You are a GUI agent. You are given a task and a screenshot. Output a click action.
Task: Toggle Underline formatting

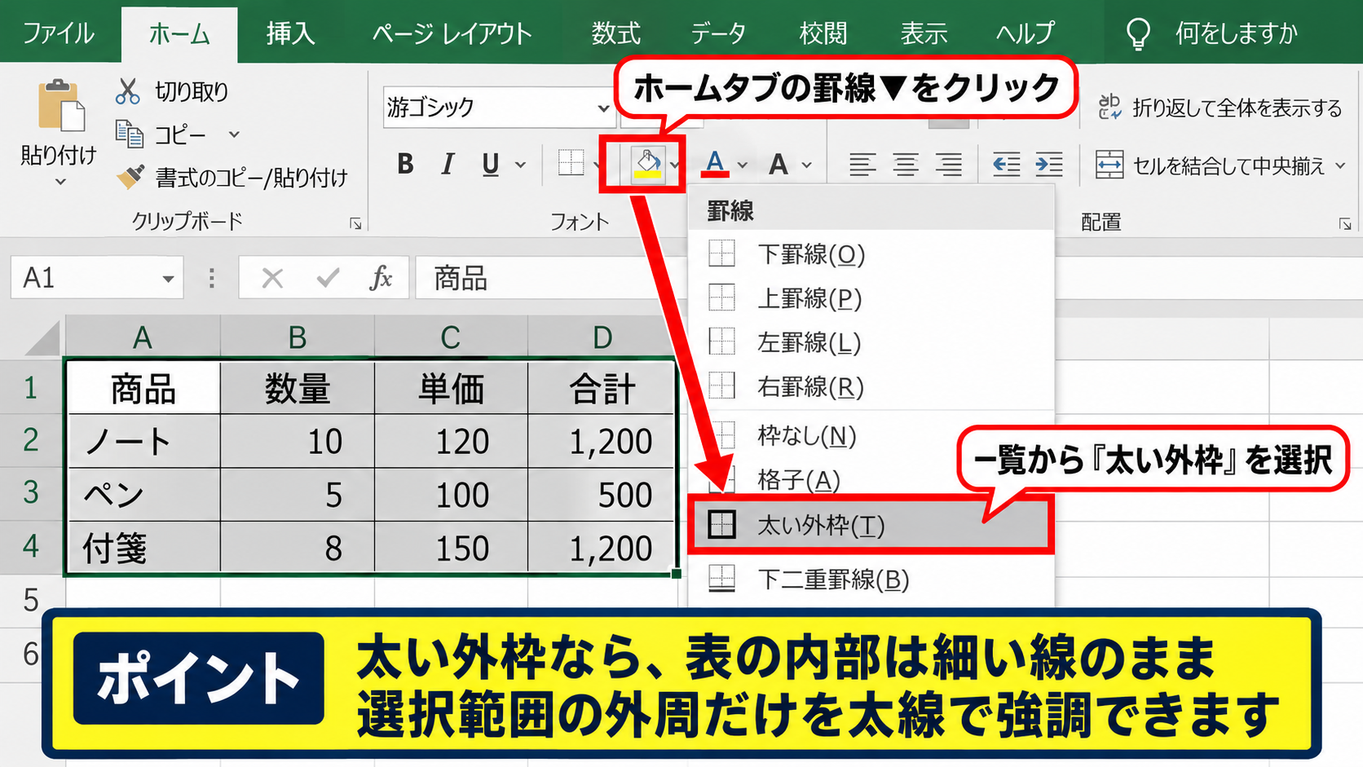coord(490,165)
